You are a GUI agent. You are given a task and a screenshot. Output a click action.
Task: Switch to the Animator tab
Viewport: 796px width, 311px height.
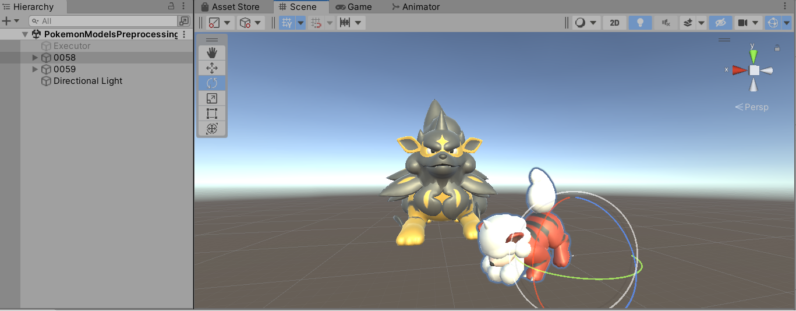[416, 7]
